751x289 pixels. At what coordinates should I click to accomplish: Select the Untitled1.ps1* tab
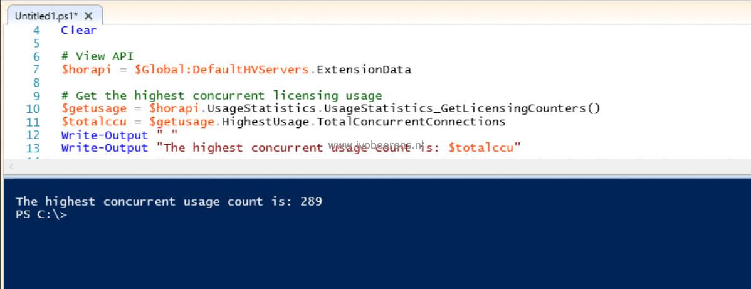[x=46, y=16]
